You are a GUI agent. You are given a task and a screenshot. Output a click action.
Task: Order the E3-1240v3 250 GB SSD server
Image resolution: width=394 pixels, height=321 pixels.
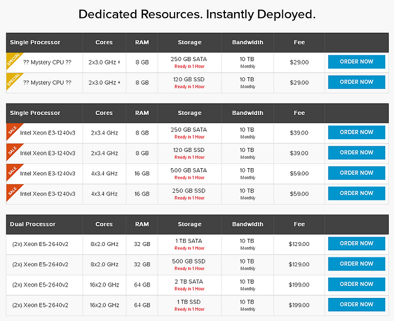pyautogui.click(x=357, y=193)
